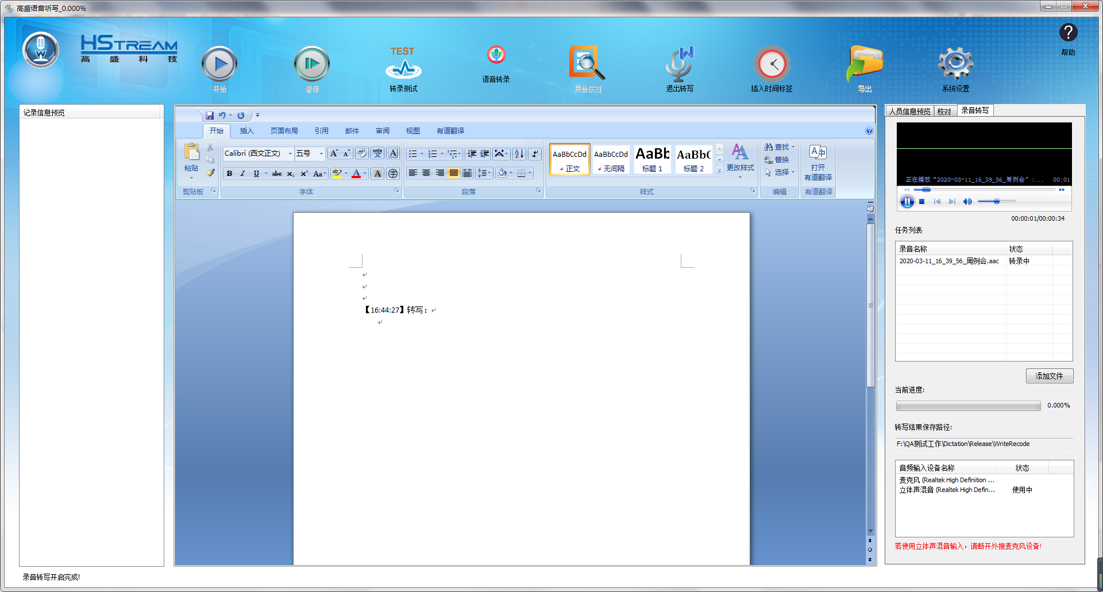Open bullet list dropdown arrow
The image size is (1103, 592).
click(x=422, y=154)
